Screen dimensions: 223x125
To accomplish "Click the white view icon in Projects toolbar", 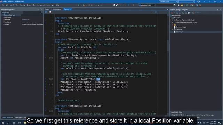I will click(x=189, y=13).
